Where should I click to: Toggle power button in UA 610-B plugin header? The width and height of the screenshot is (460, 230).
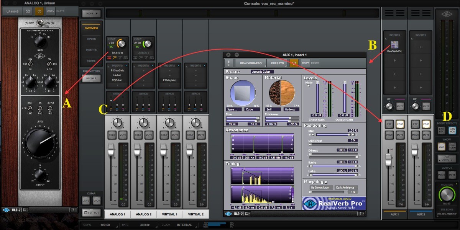(39, 11)
